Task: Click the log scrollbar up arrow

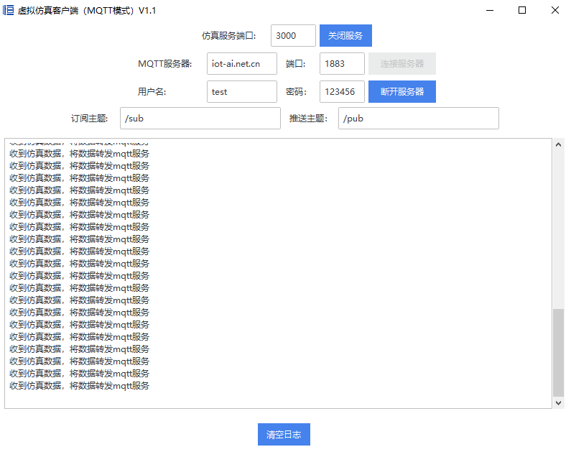Action: pos(559,144)
